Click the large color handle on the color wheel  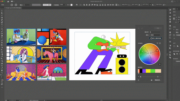click(157, 51)
